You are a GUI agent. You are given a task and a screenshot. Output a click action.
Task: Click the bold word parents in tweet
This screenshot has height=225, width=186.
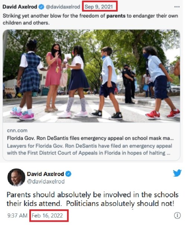click(x=116, y=16)
